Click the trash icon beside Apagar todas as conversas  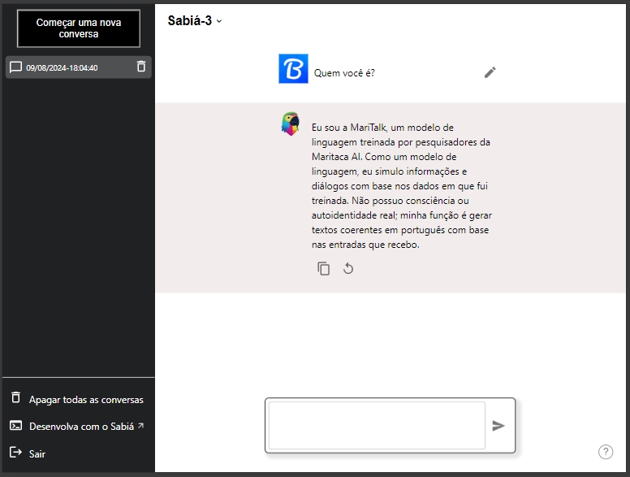pos(15,397)
